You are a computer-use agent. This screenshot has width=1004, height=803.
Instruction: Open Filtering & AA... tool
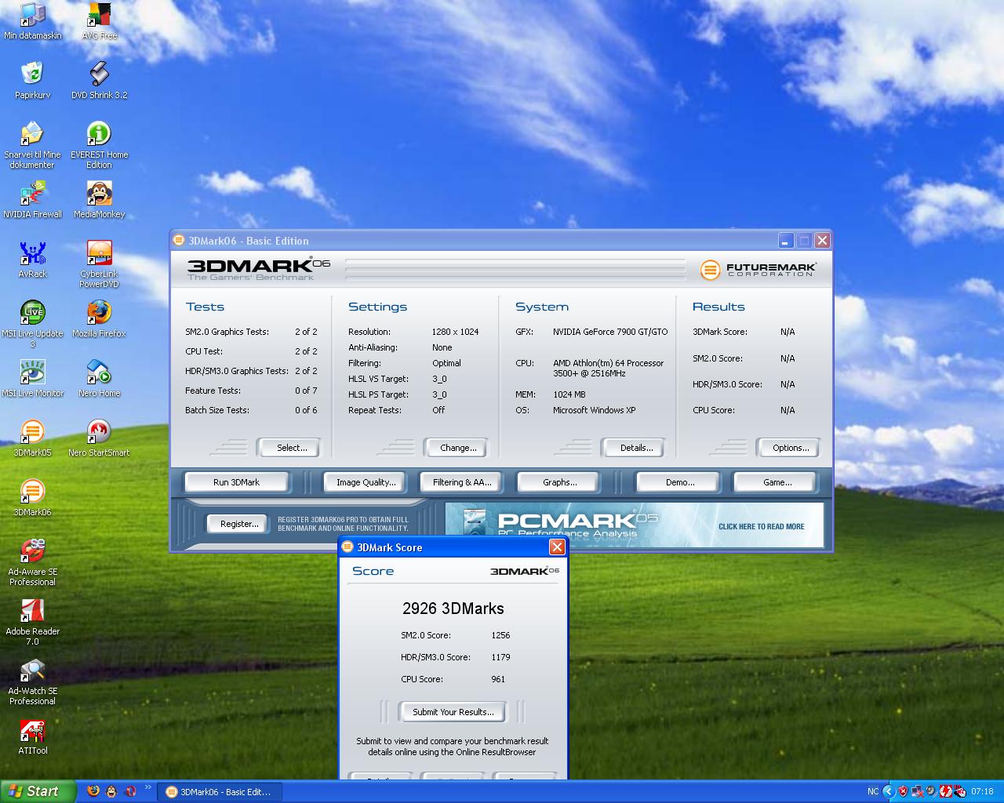point(462,482)
